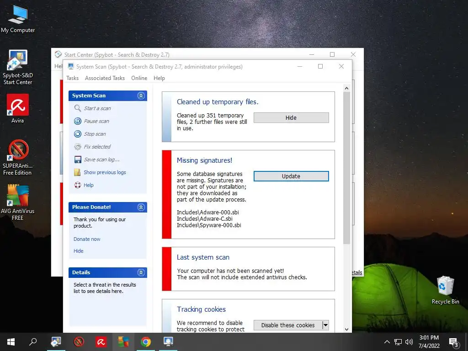The width and height of the screenshot is (468, 351).
Task: Click the scrollbar up arrow
Action: point(346,88)
